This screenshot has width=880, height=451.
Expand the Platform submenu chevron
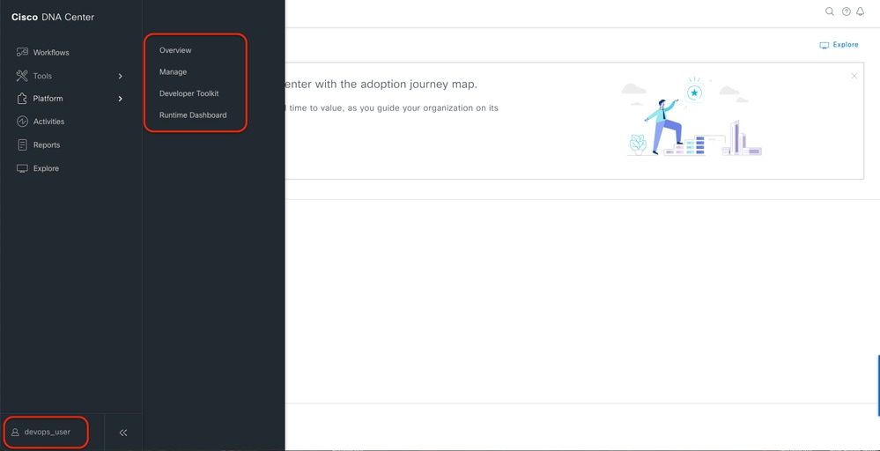coord(120,99)
